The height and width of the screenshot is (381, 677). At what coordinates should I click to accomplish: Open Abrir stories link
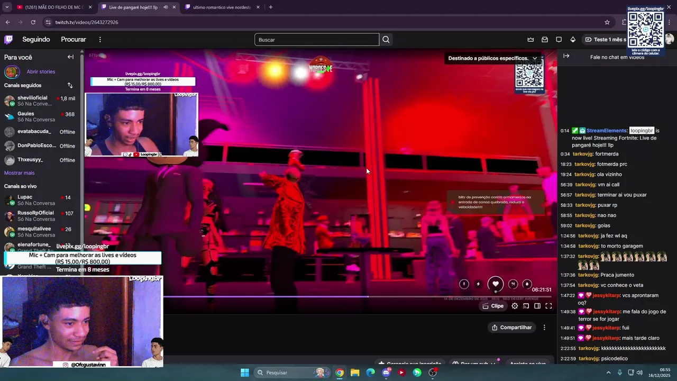coord(41,72)
